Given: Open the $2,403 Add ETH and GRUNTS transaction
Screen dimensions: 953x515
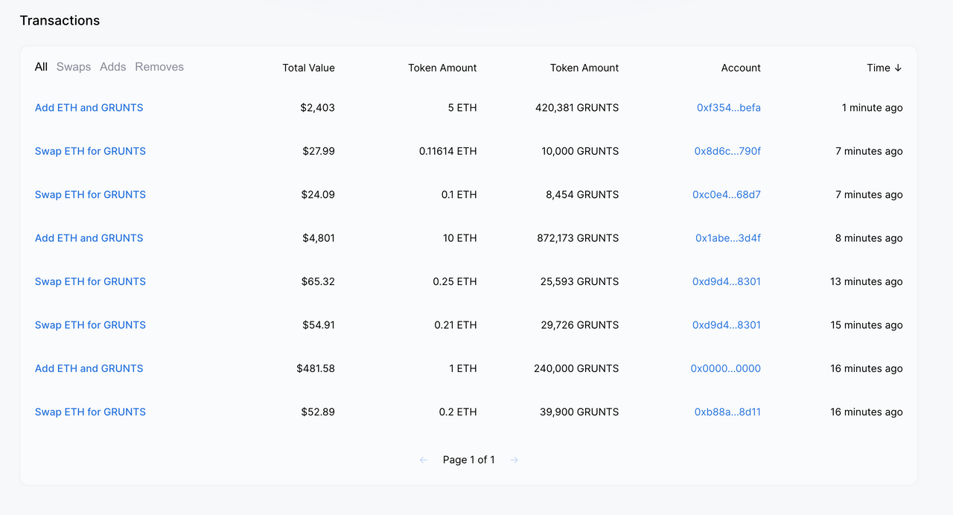Looking at the screenshot, I should pos(89,108).
